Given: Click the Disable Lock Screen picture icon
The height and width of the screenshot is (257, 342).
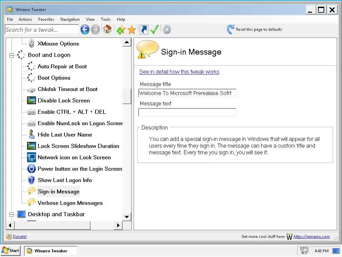Looking at the screenshot, I should click(x=31, y=100).
